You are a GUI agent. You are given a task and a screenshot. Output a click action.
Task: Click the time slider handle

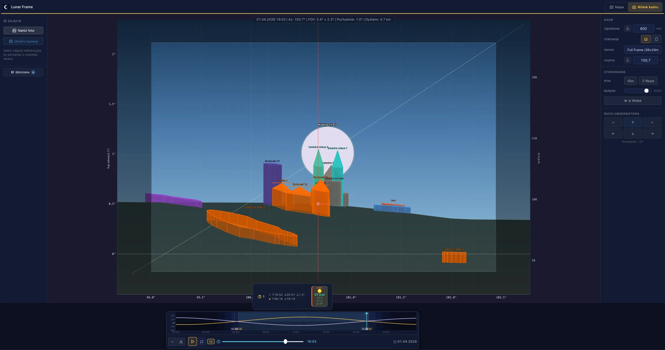pos(285,341)
